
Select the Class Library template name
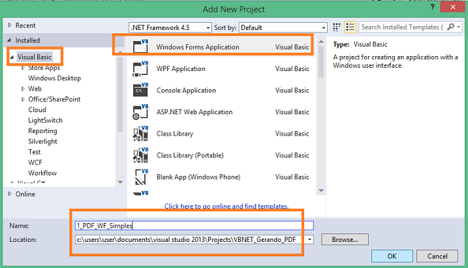click(x=175, y=134)
